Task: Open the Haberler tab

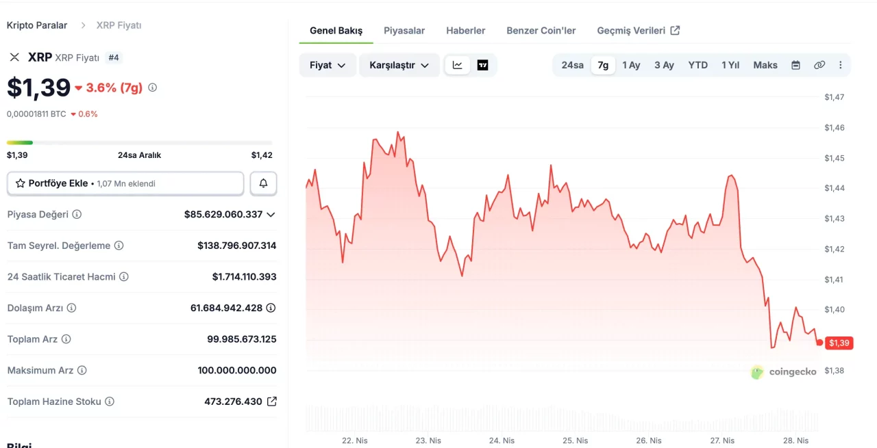Action: pos(465,30)
